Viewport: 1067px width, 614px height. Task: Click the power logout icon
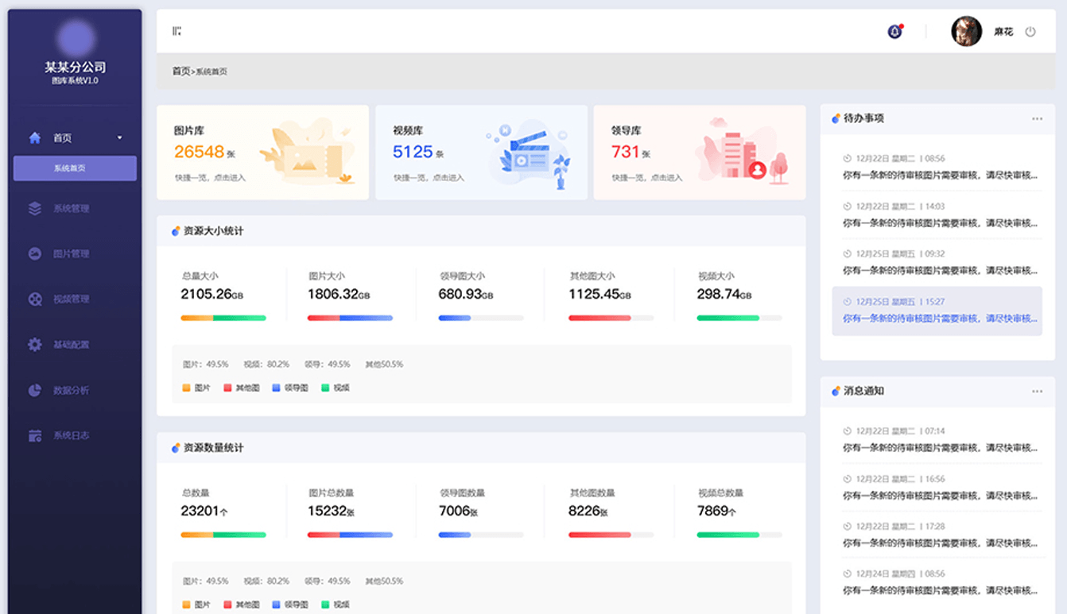click(x=1030, y=32)
